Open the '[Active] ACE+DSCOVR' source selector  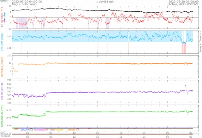pos(183,4)
